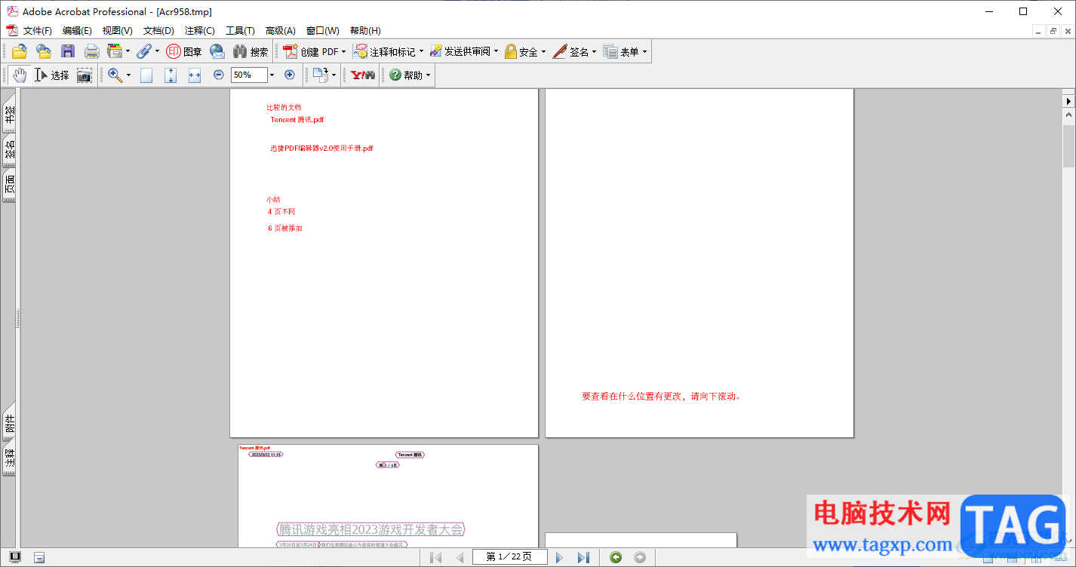Click the Open web page folder icon

point(44,52)
